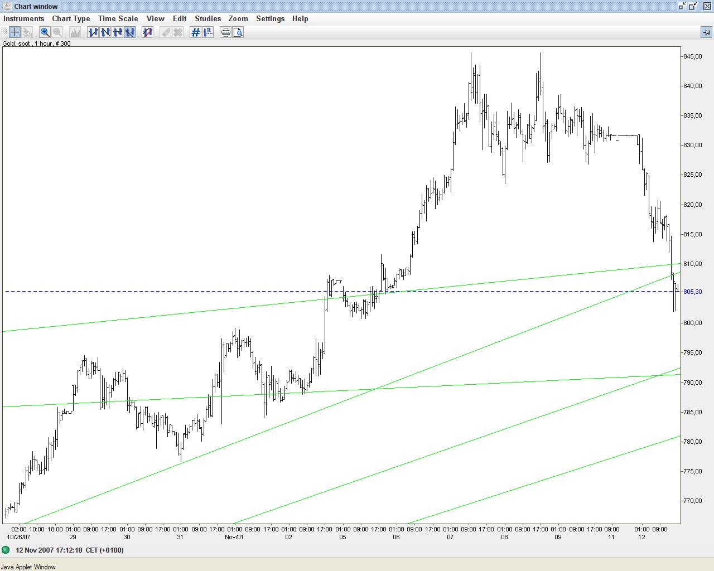714x571 pixels.
Task: Open the Edit menu
Action: coord(180,18)
